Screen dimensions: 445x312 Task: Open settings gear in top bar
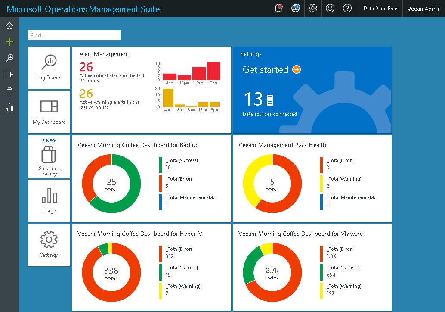click(313, 9)
